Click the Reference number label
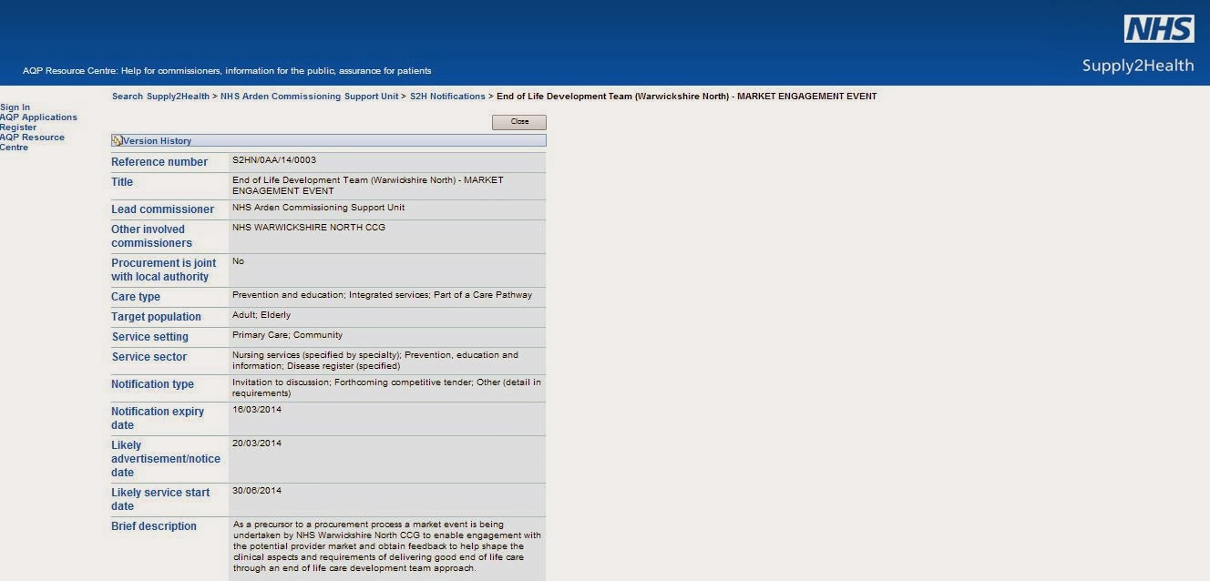The width and height of the screenshot is (1210, 581). (x=159, y=162)
